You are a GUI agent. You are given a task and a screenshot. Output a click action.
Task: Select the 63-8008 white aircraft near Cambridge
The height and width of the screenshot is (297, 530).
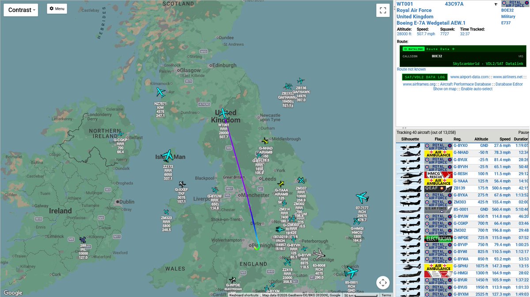(319, 255)
